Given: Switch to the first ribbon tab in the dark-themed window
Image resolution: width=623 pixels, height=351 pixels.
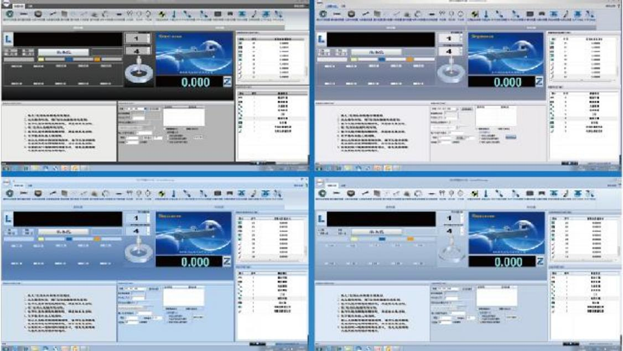Looking at the screenshot, I should [x=18, y=6].
